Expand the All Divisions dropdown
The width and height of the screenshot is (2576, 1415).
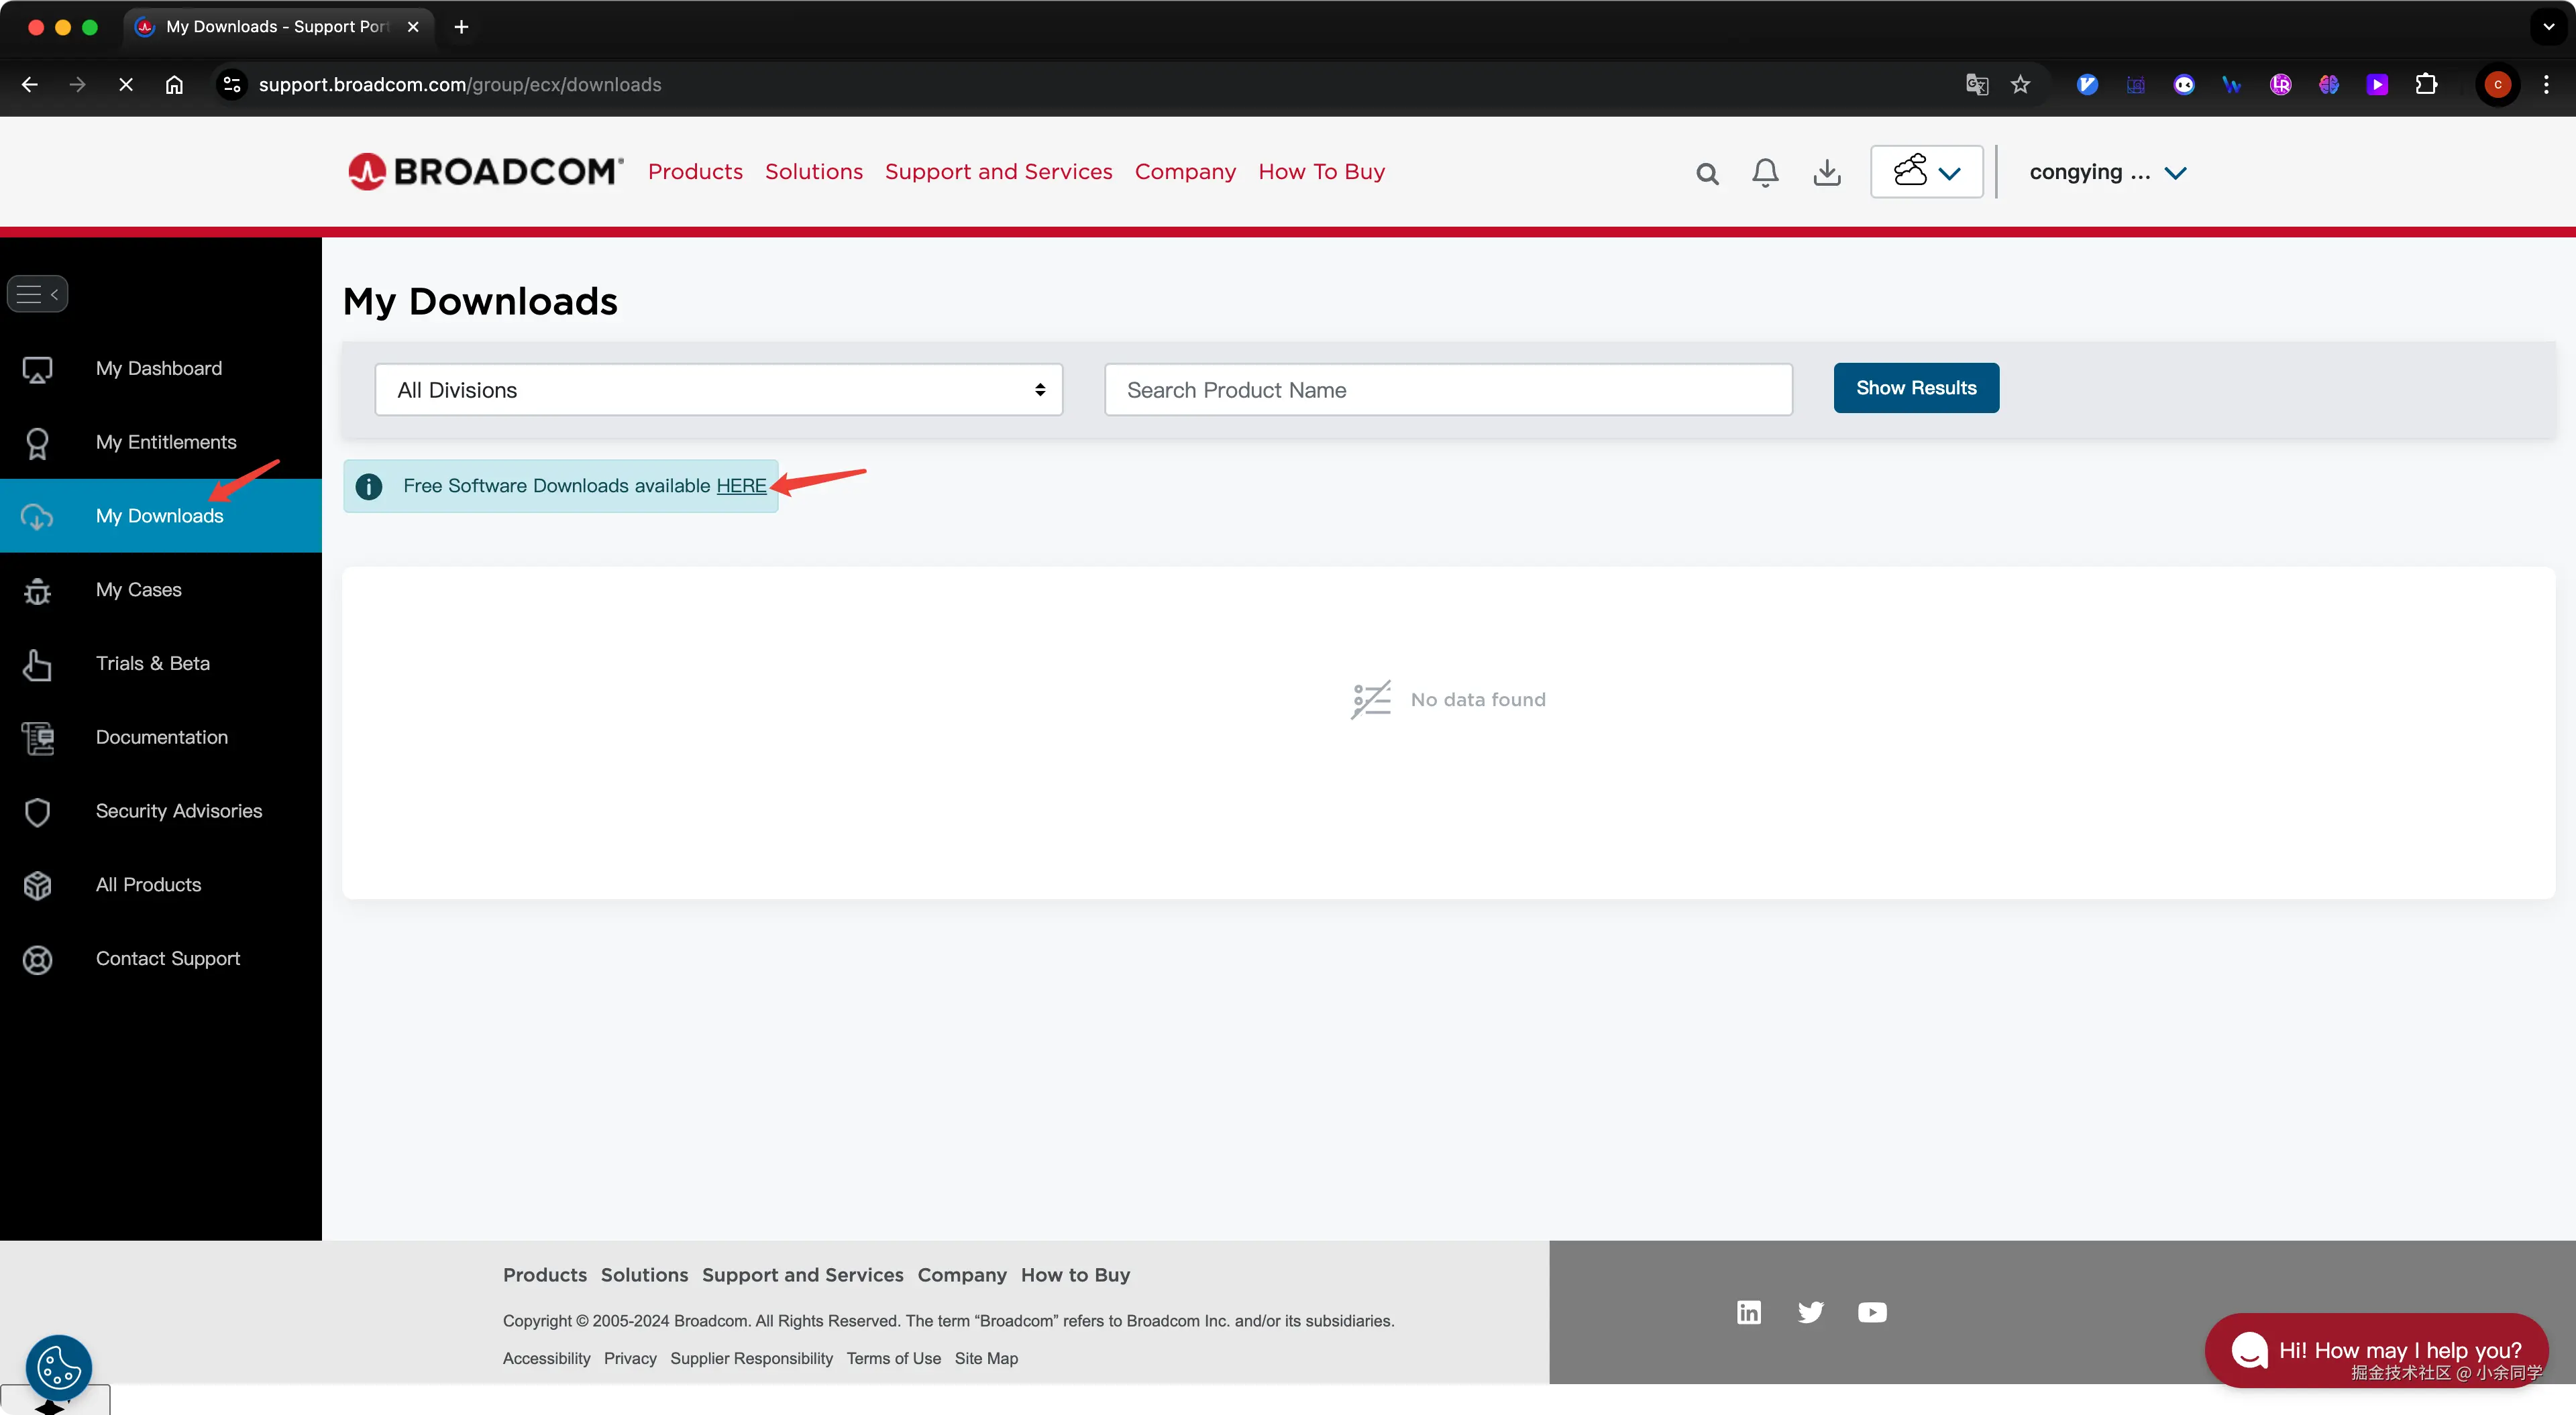(x=718, y=390)
